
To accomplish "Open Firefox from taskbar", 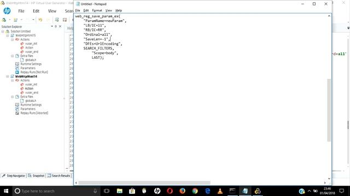I will pyautogui.click(x=182, y=191).
